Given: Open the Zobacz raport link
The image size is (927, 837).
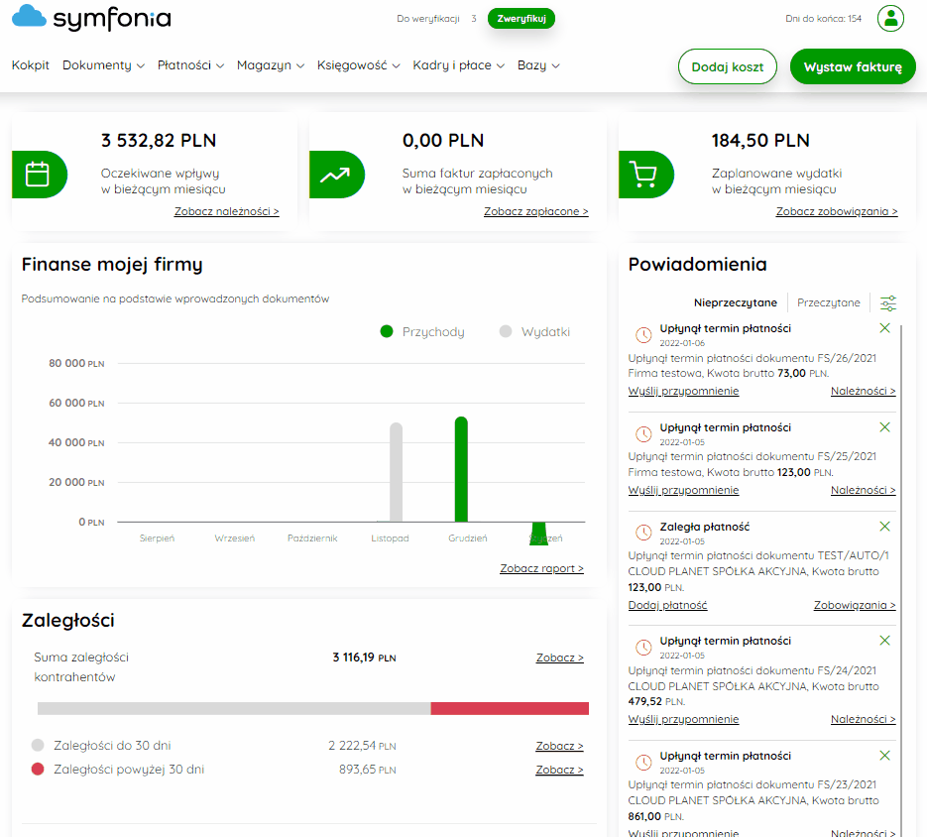Looking at the screenshot, I should [x=541, y=568].
